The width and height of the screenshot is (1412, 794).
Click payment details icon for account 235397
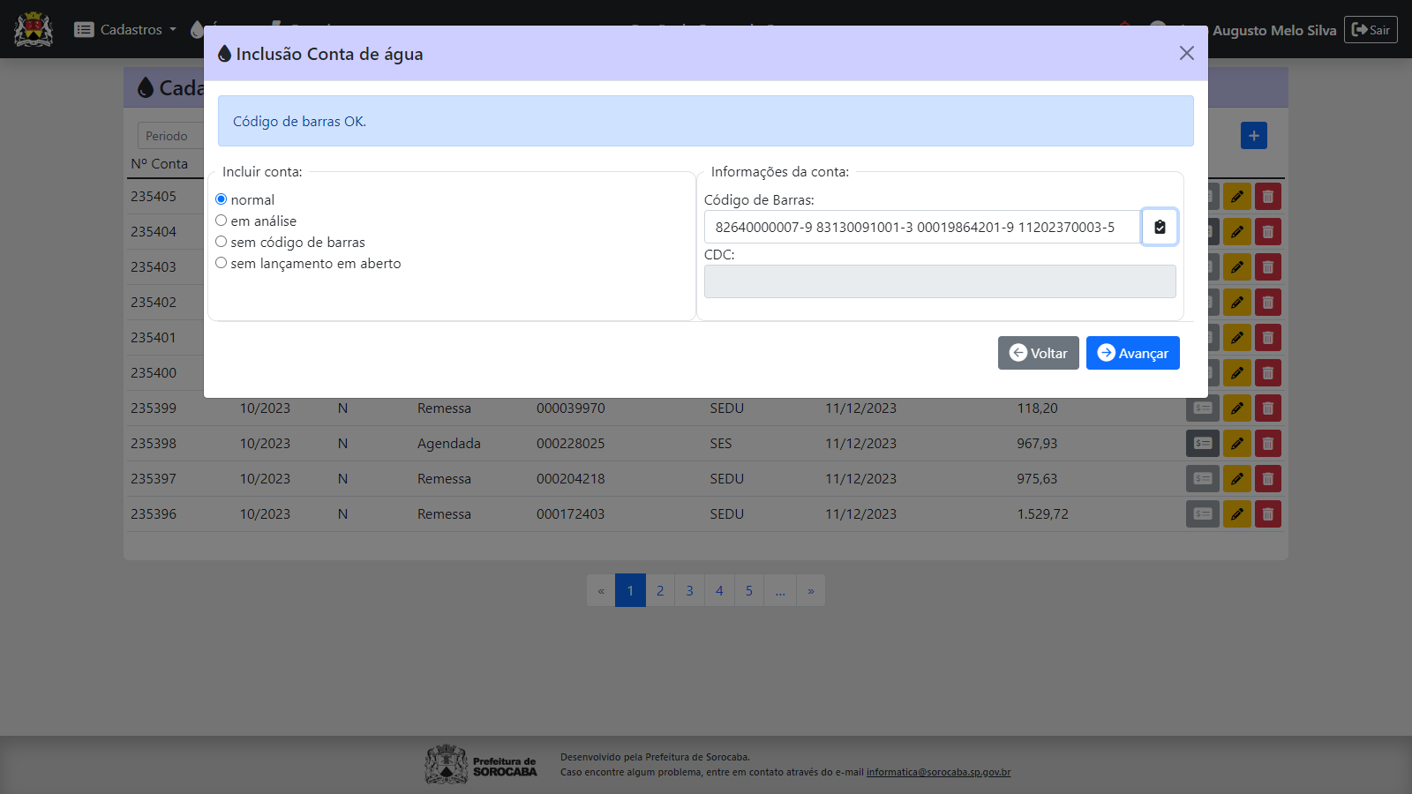(x=1202, y=479)
